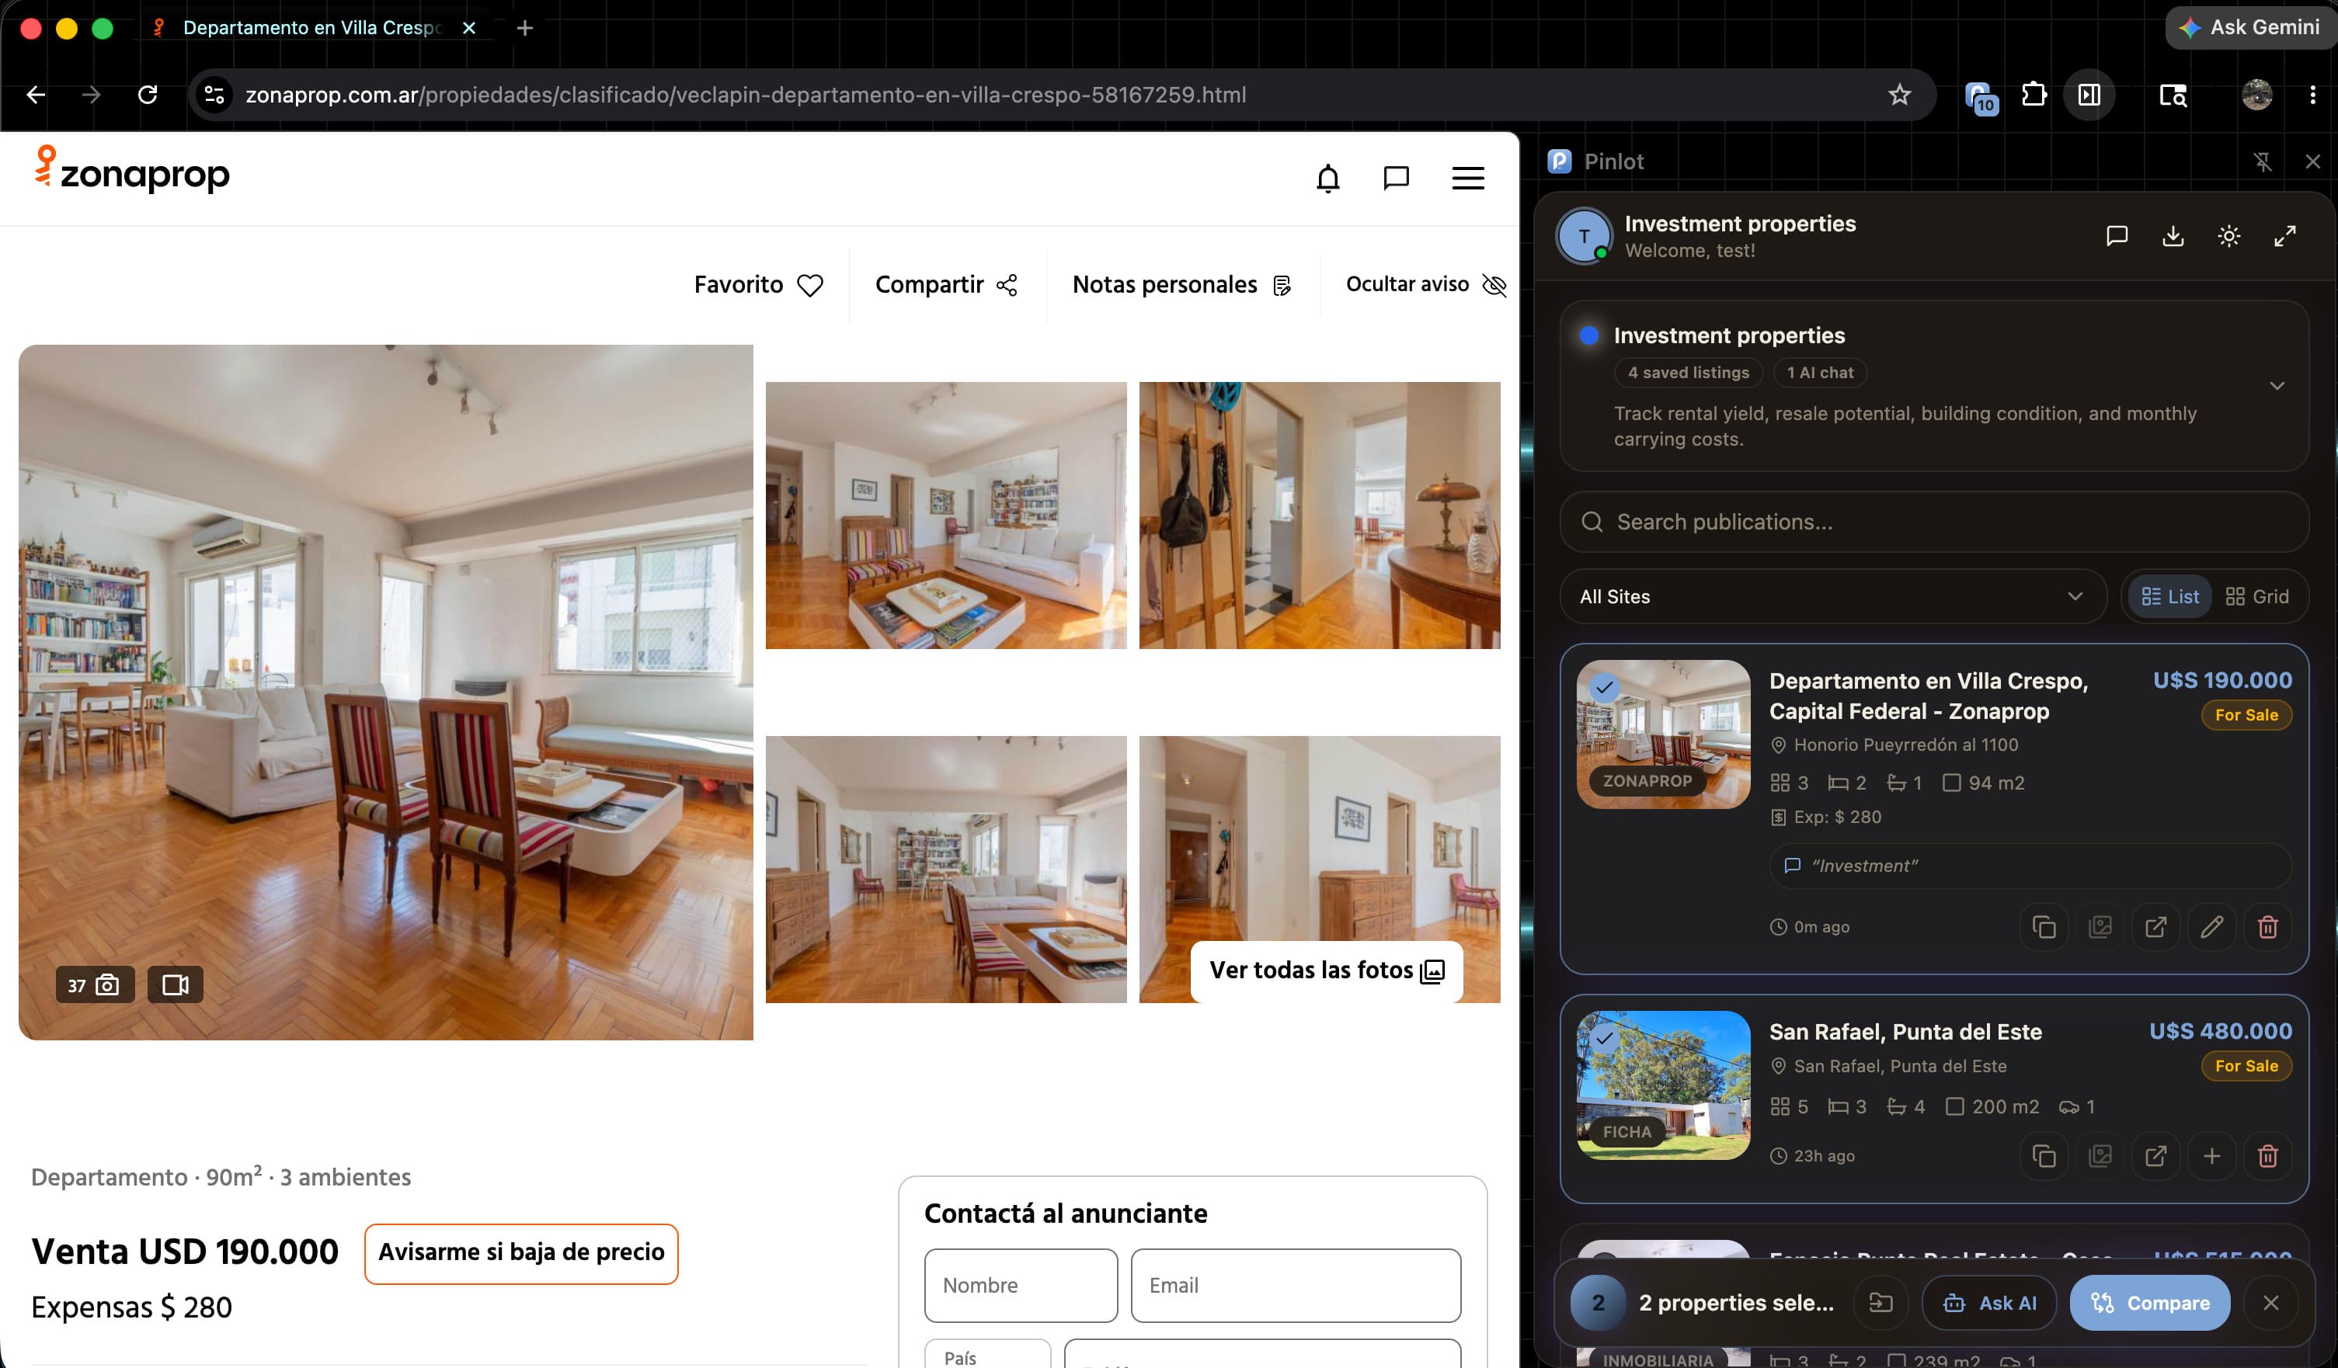Viewport: 2338px width, 1368px height.
Task: Open photo count 37 badge
Action: coord(95,985)
